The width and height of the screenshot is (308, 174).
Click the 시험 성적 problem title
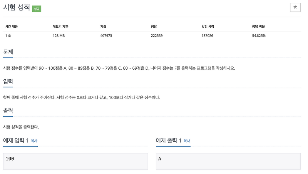pos(17,7)
